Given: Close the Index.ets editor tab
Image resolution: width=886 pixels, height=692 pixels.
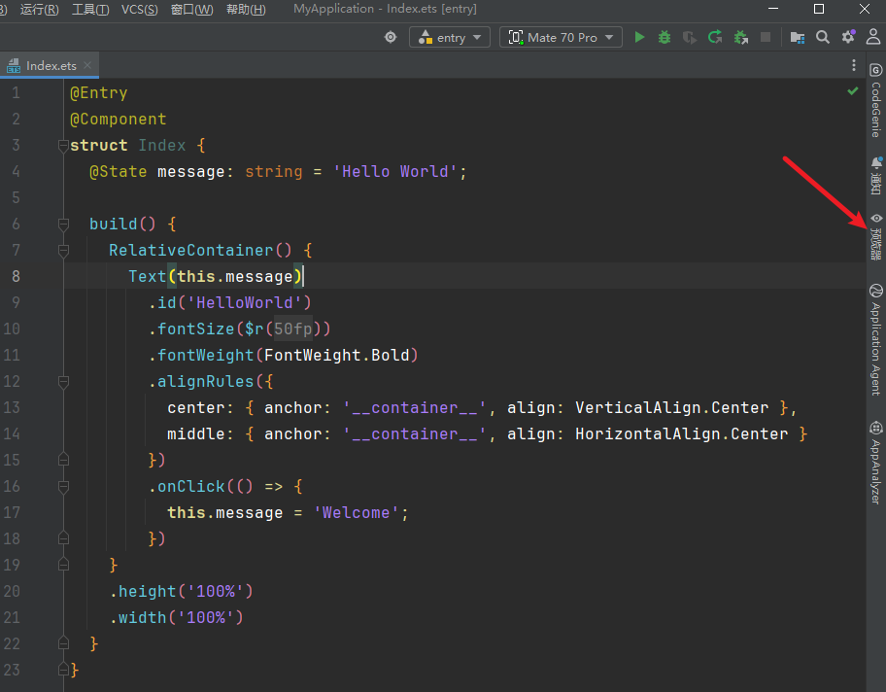Looking at the screenshot, I should 87,65.
